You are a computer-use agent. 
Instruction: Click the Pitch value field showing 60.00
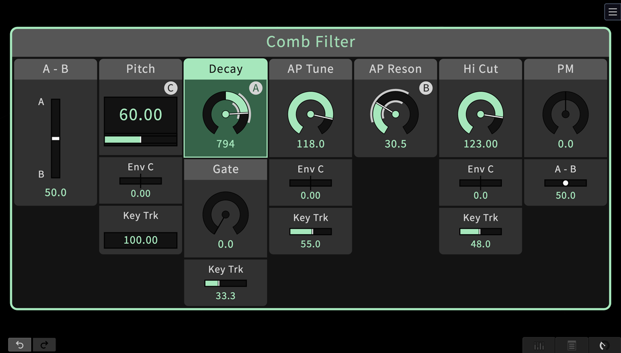click(x=141, y=115)
